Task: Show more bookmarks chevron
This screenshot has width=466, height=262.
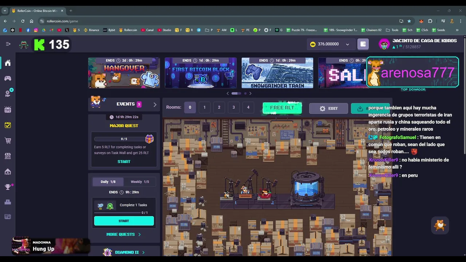Action: click(x=457, y=30)
